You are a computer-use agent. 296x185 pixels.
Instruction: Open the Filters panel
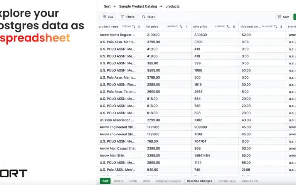128,17
